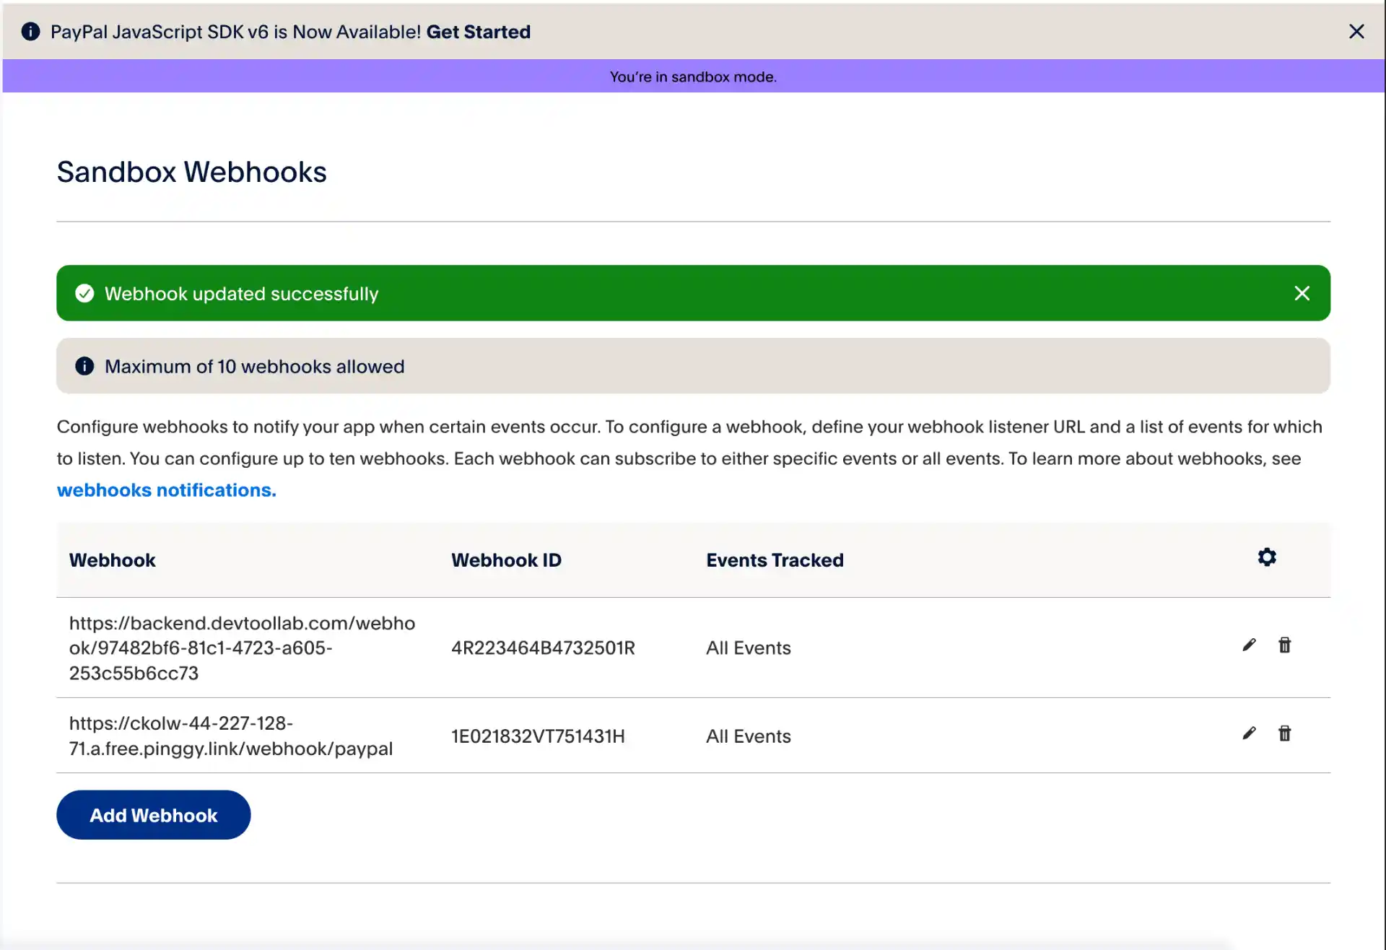
Task: Open the webhooks notifications link
Action: [x=165, y=489]
